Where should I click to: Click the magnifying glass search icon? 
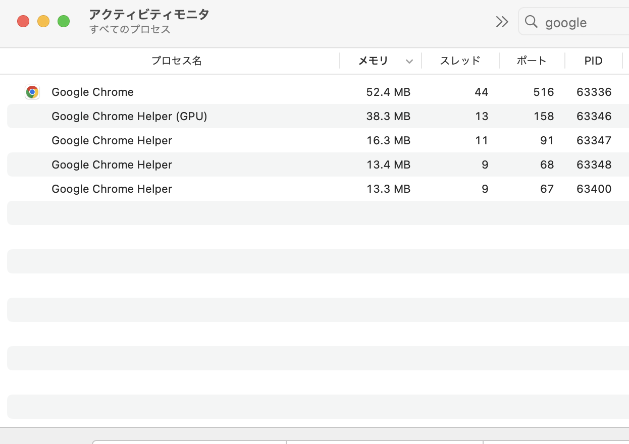531,22
